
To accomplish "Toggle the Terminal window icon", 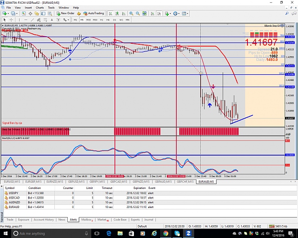I will pyautogui.click(x=43, y=13).
